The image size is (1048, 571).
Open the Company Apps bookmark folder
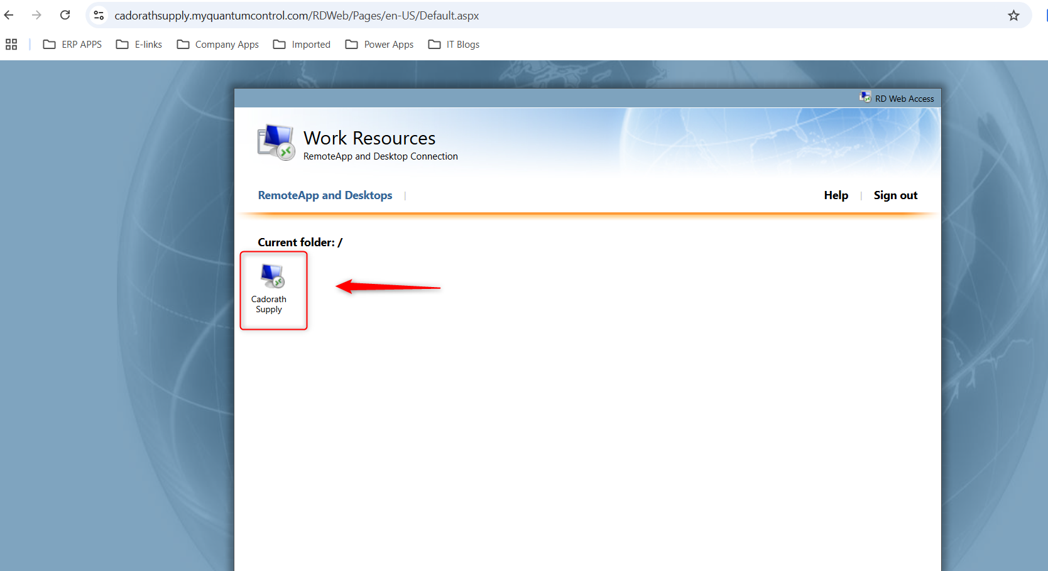(x=218, y=45)
